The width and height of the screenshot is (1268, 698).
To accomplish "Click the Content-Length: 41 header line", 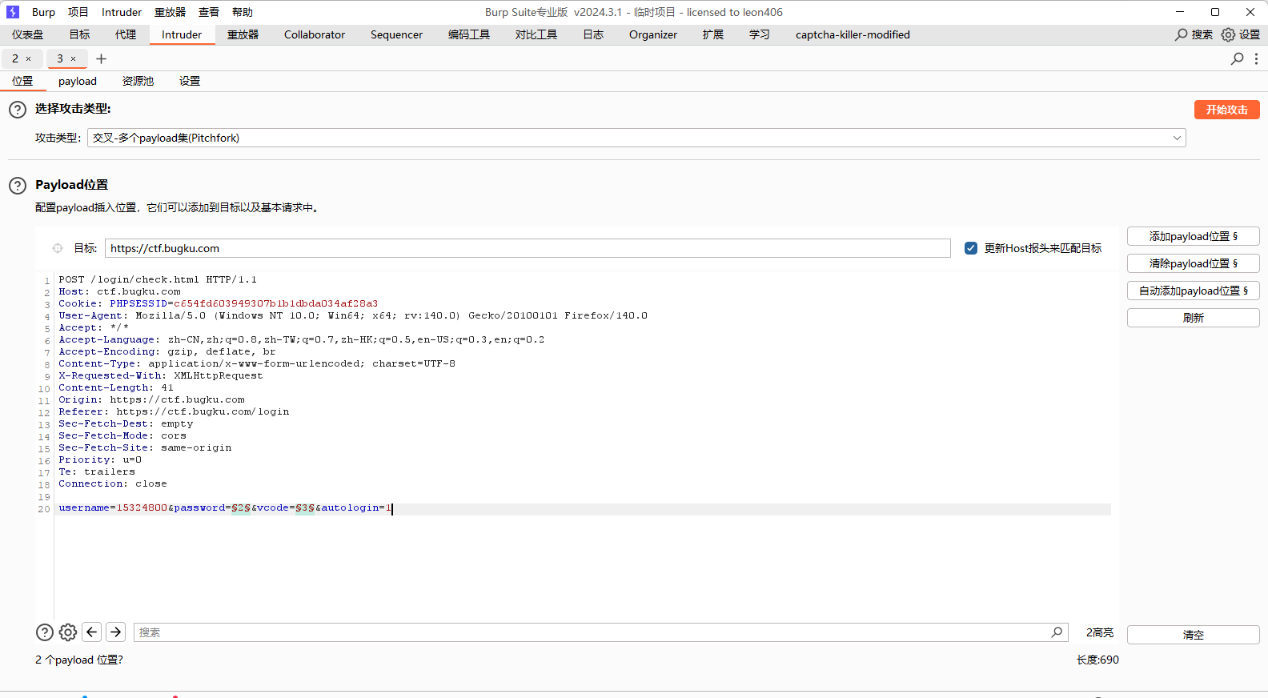I will tap(116, 388).
